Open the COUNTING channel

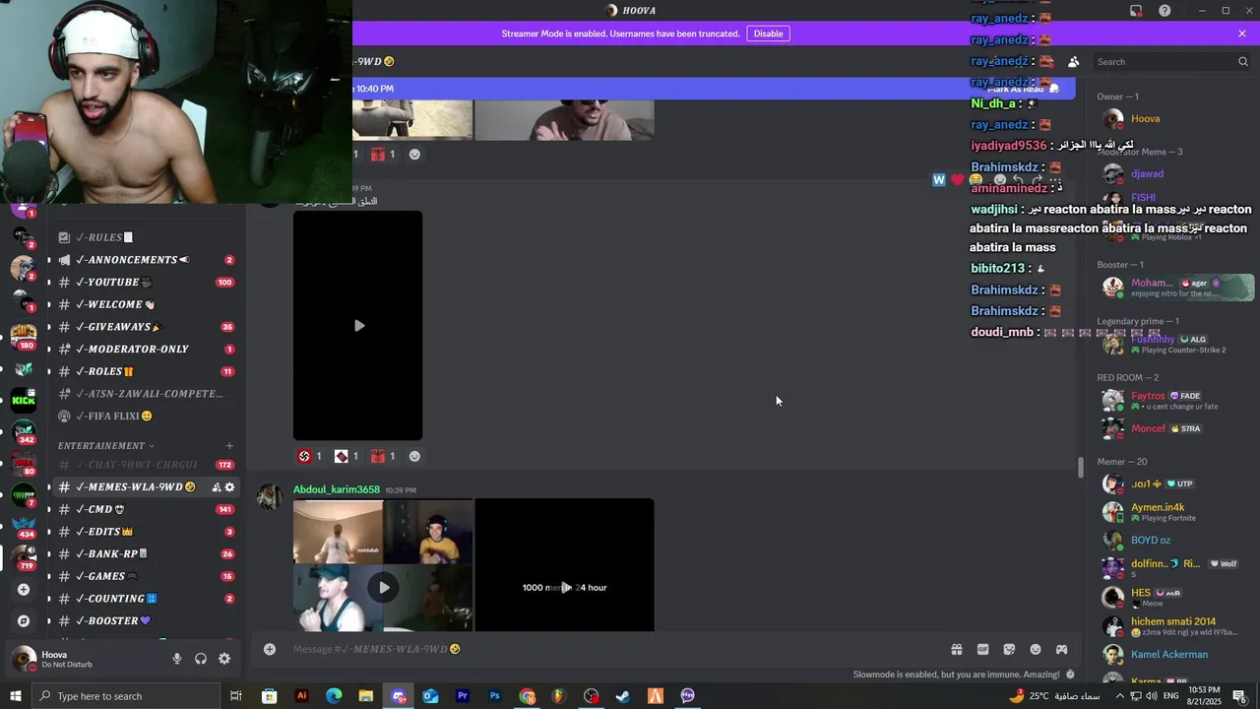(x=146, y=599)
